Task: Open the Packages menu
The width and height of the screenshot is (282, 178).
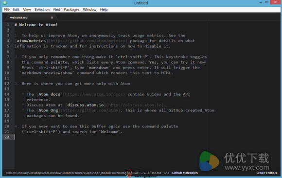Action: point(71,10)
